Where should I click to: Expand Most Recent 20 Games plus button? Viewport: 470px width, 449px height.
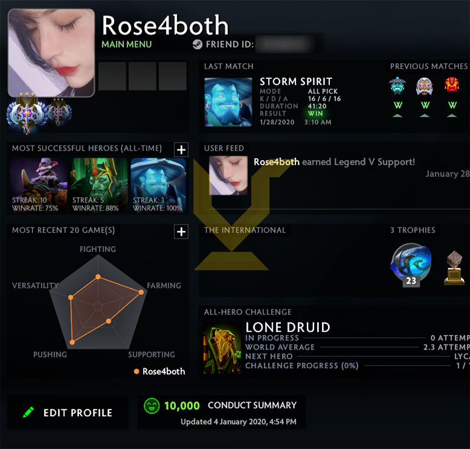click(x=181, y=232)
